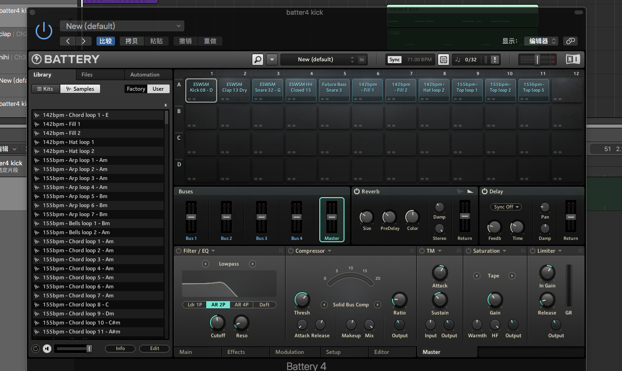622x371 pixels.
Task: Open the Saturation type dropdown arrow
Action: 504,251
